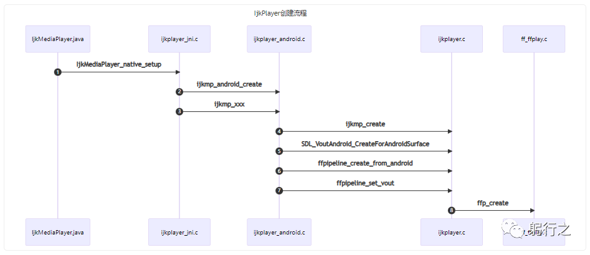590x255 pixels.
Task: Select the step 3 numbered marker
Action: point(179,112)
